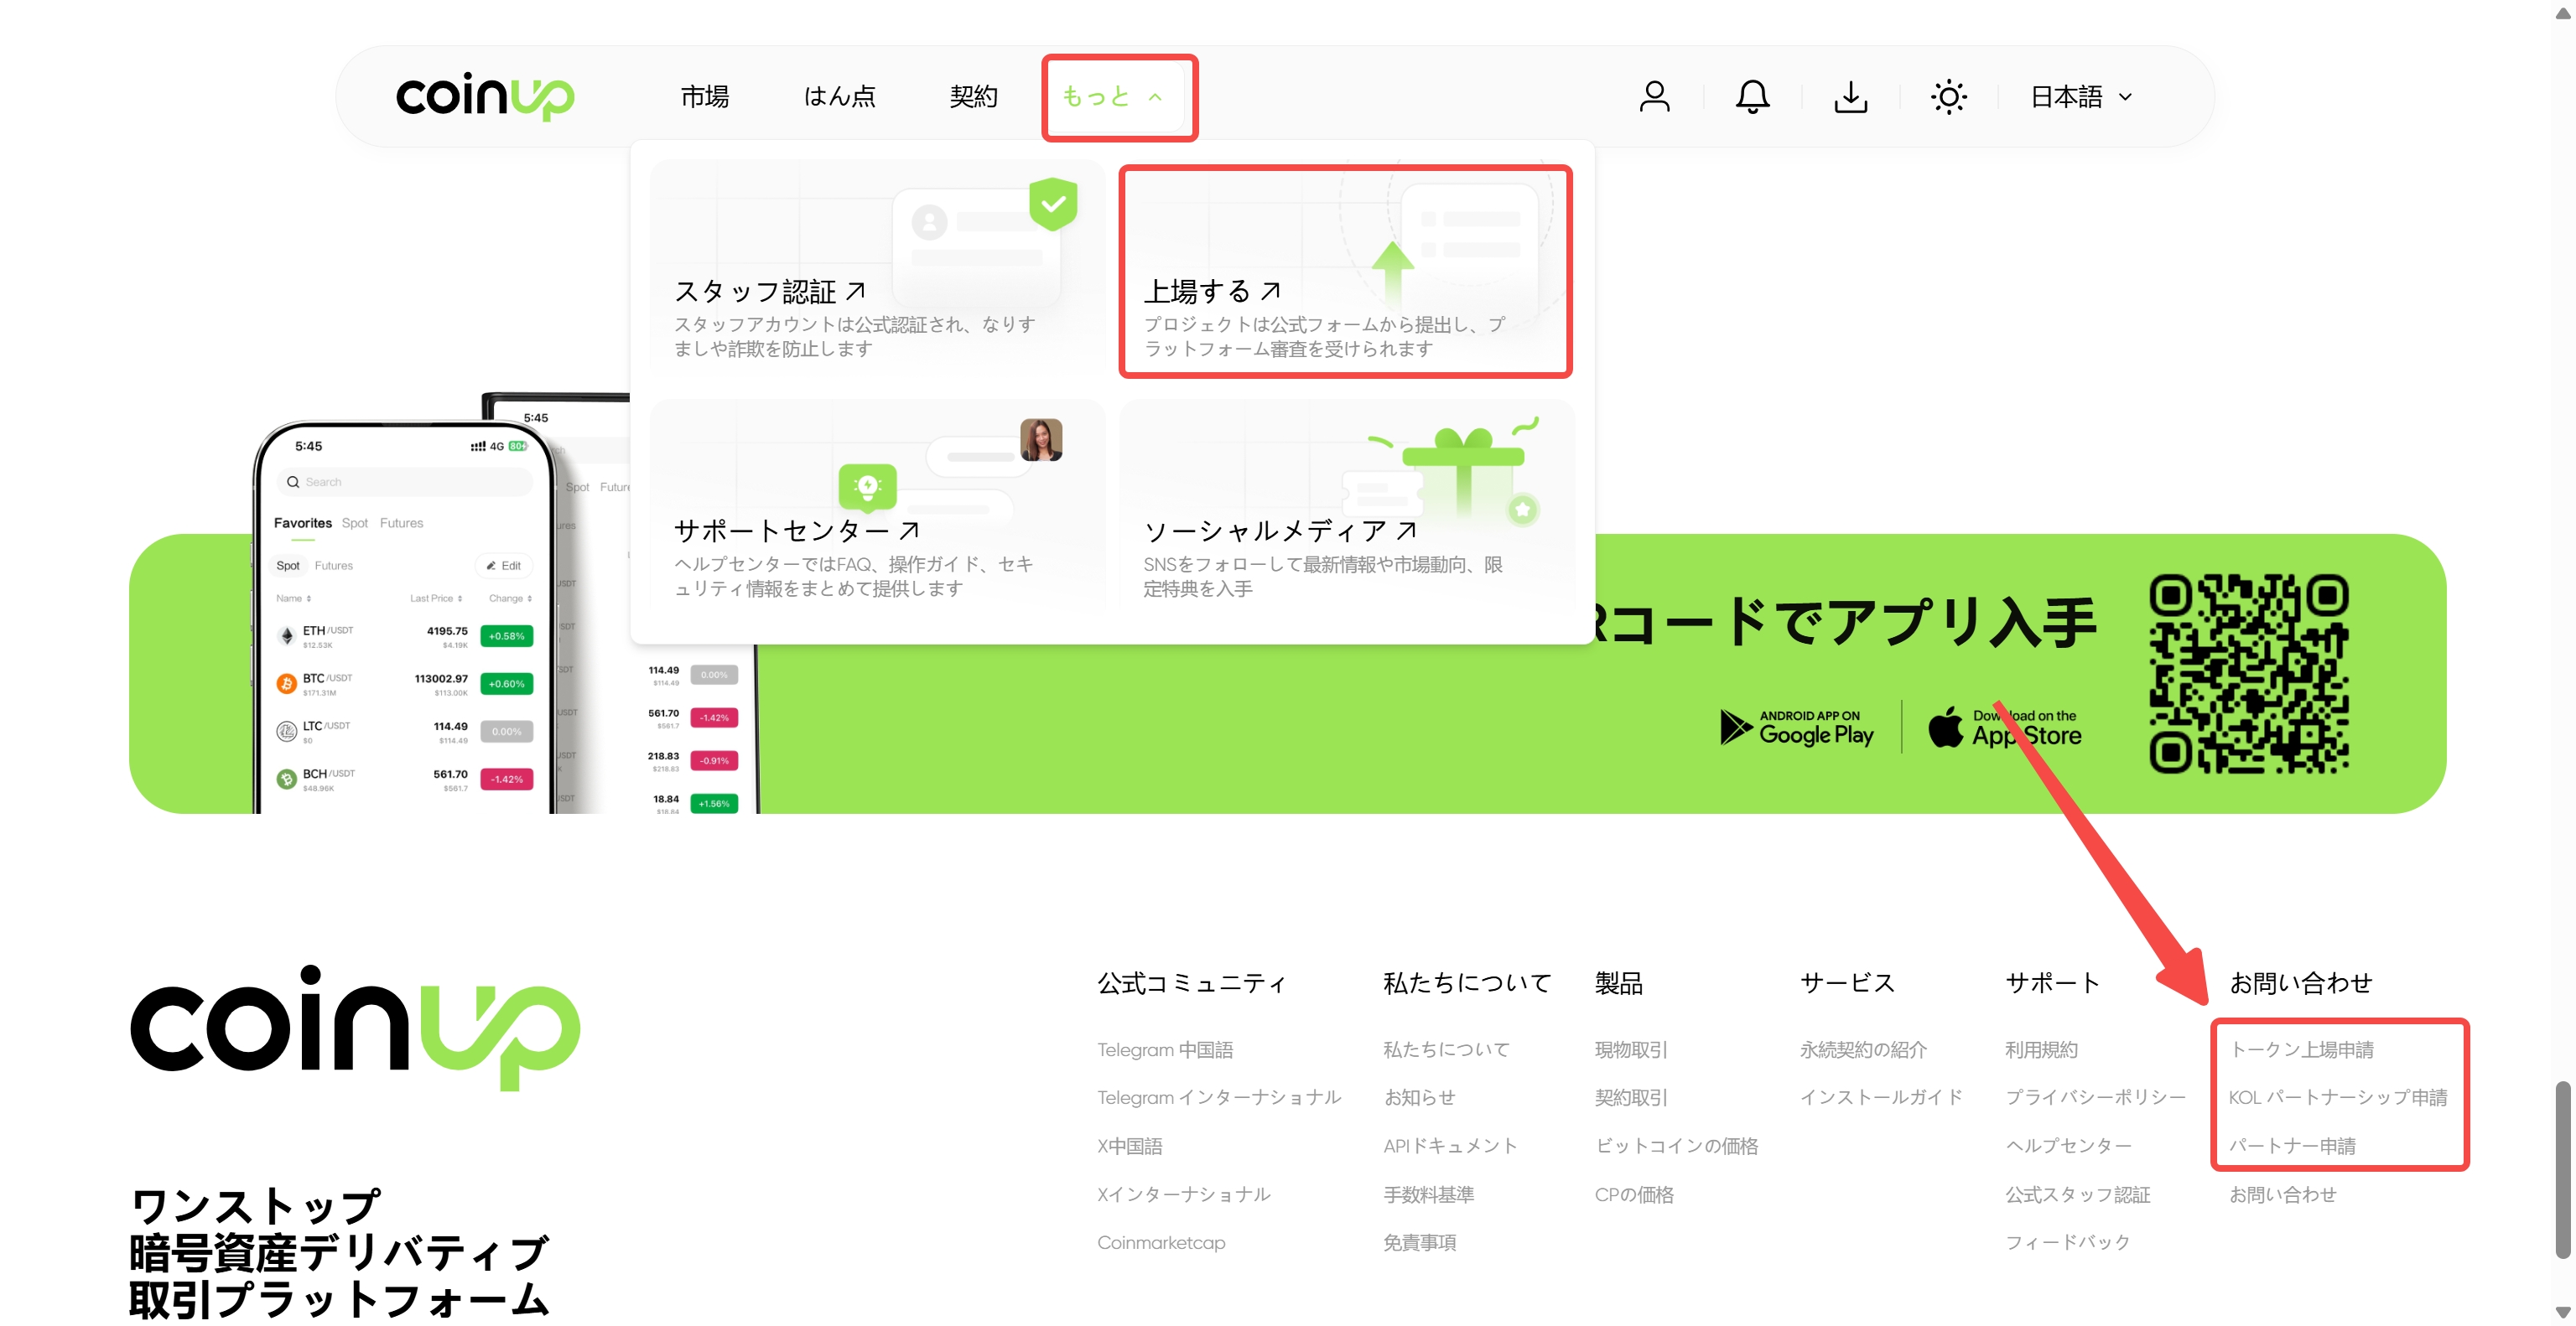
Task: Click the support agent avatar photo
Action: coord(1040,438)
